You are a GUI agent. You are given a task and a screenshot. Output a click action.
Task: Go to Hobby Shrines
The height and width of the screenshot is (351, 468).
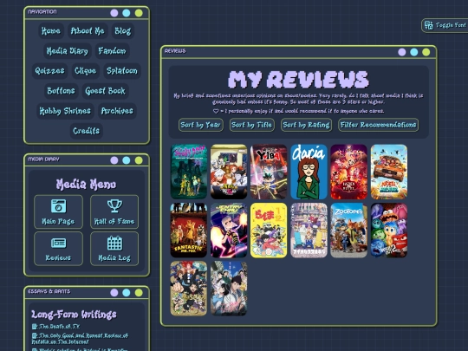coord(65,111)
